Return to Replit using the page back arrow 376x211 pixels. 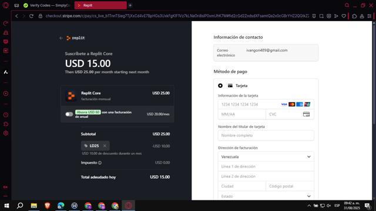(61, 38)
